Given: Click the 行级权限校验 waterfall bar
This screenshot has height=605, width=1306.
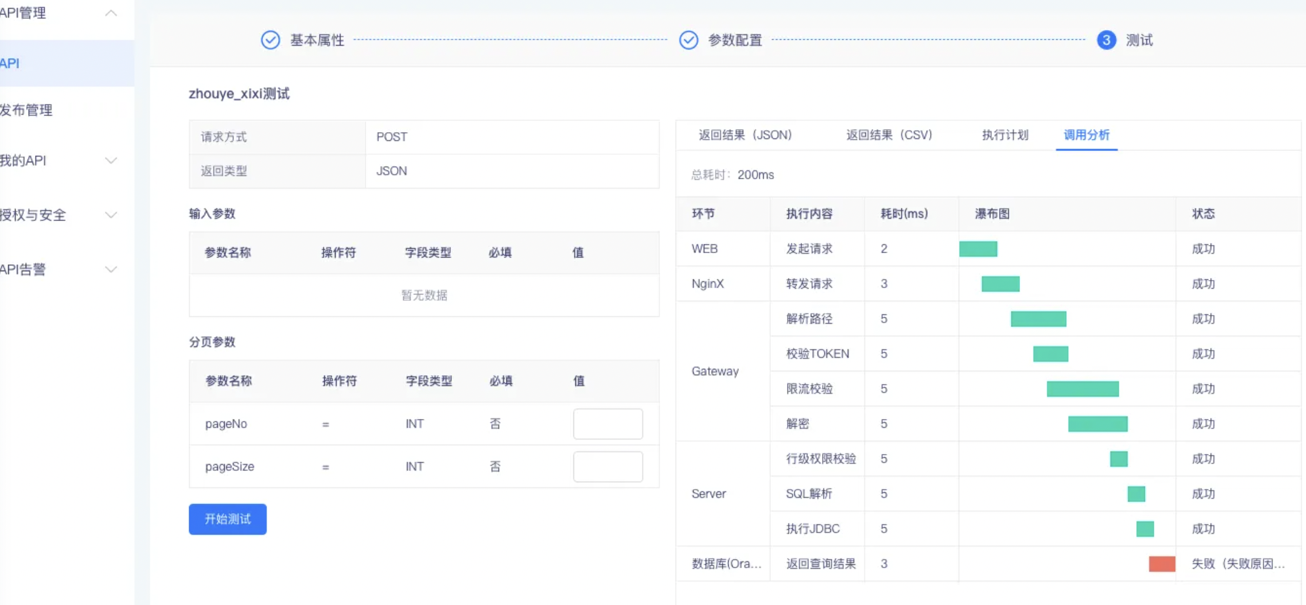Looking at the screenshot, I should click(x=1119, y=459).
